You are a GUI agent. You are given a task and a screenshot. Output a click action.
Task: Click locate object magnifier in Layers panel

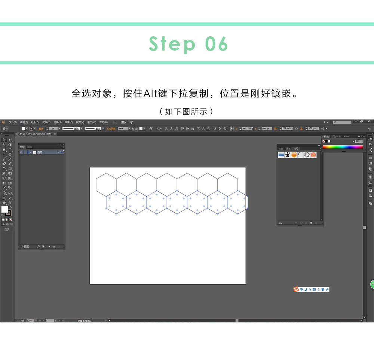39,246
